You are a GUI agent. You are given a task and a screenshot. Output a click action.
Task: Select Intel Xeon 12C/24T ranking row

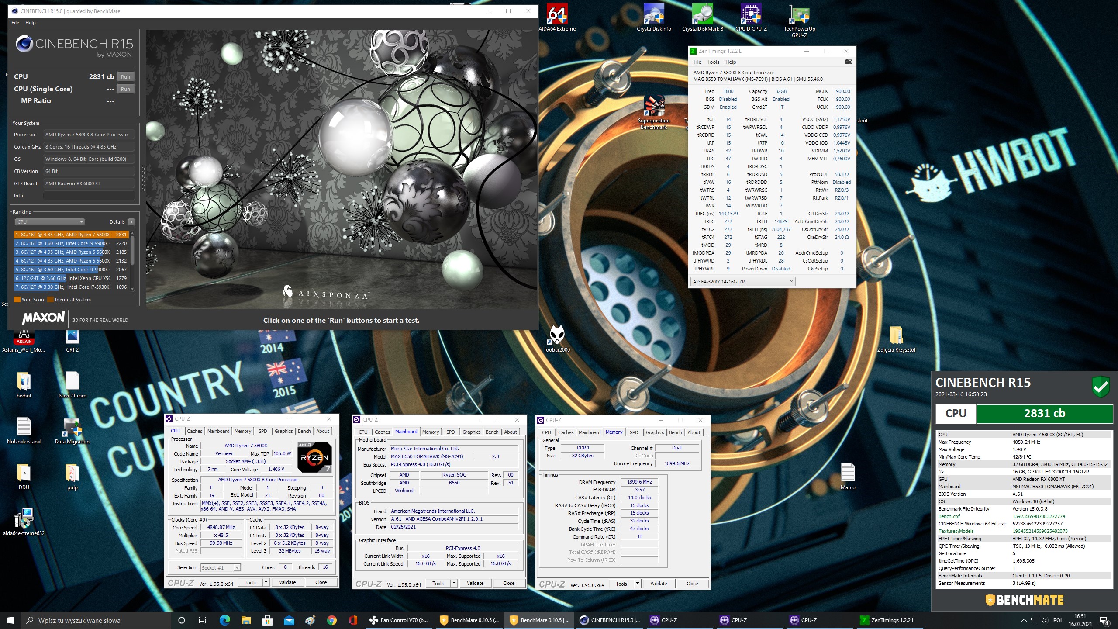click(x=71, y=278)
